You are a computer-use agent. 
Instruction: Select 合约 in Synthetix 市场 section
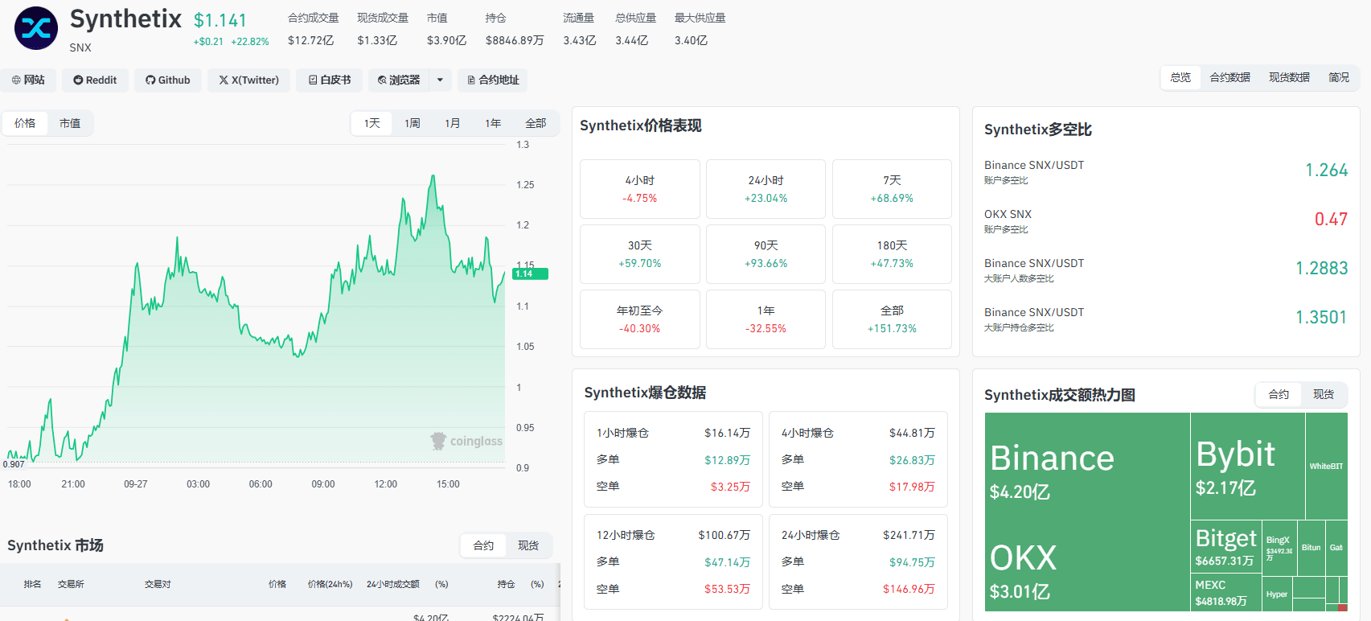click(483, 545)
